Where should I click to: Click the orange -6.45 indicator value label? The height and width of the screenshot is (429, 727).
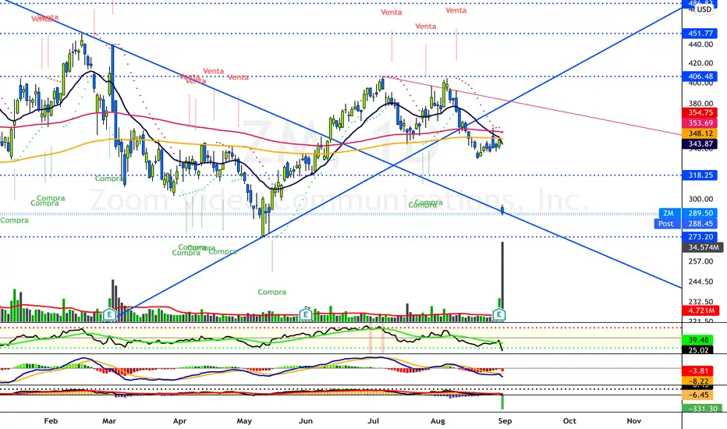pyautogui.click(x=698, y=395)
